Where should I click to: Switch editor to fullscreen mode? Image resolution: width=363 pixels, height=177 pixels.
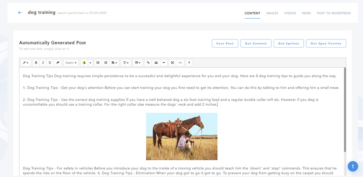172,63
